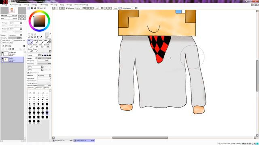Hide the selected second layer eye
The image size is (259, 145).
2,58
